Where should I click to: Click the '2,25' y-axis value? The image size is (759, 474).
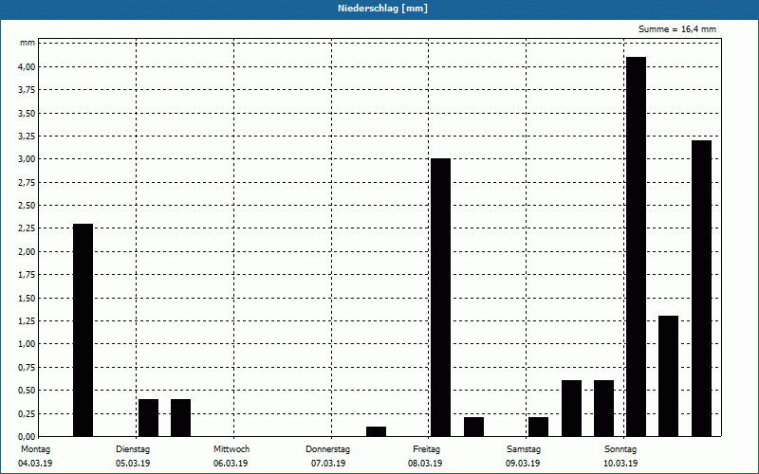tap(28, 228)
